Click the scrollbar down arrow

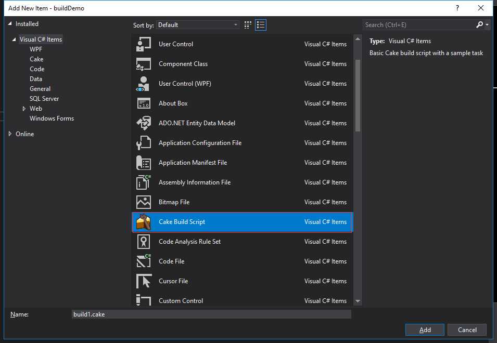click(x=358, y=301)
